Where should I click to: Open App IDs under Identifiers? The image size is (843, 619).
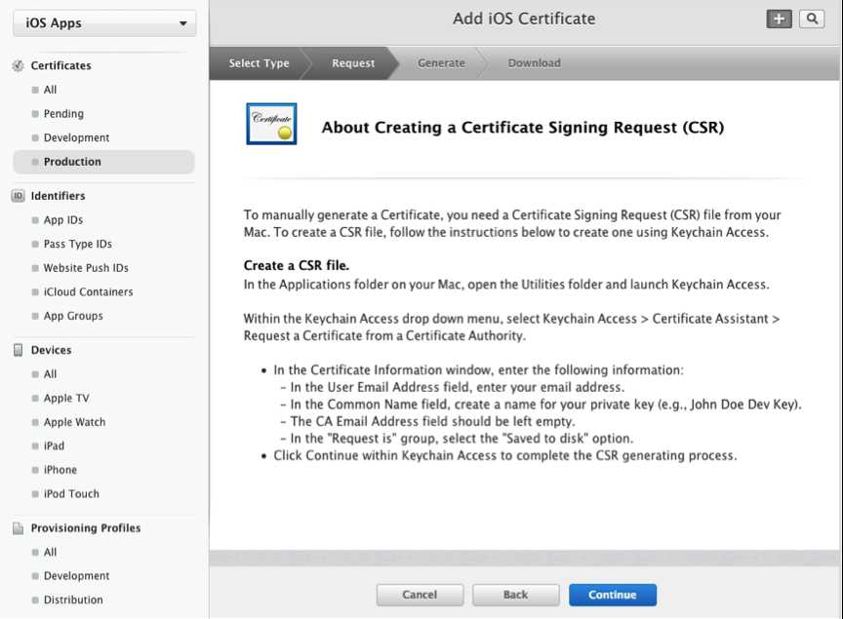(x=63, y=220)
